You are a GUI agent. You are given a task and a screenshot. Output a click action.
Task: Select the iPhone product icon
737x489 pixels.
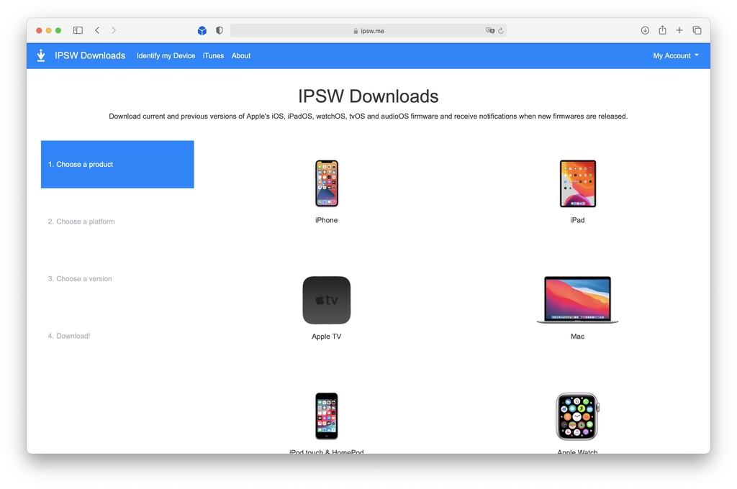point(327,183)
